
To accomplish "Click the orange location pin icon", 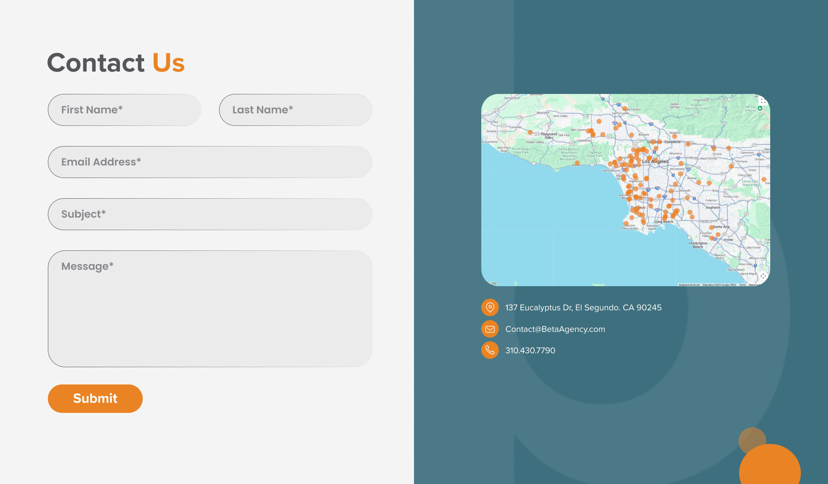I will pos(490,307).
